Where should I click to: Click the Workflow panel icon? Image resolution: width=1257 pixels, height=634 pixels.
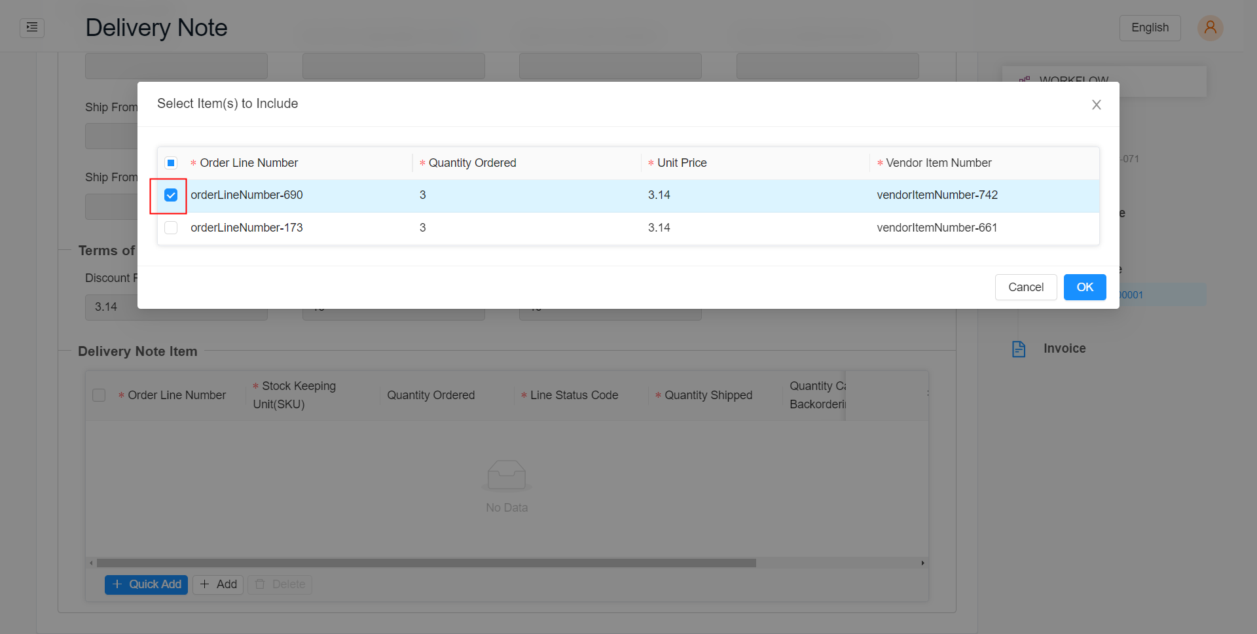tap(1025, 80)
